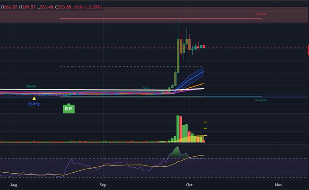Click the Spring annotation text
The height and width of the screenshot is (190, 309).
[34, 104]
